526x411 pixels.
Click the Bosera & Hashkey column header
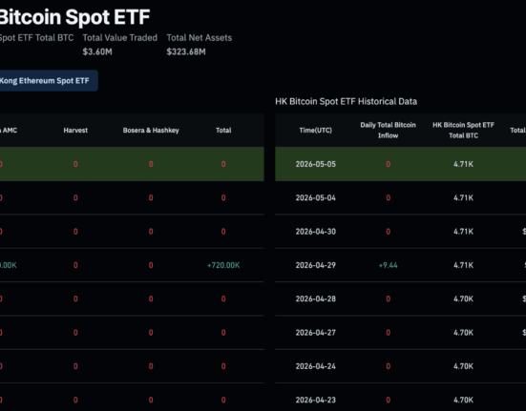point(151,131)
